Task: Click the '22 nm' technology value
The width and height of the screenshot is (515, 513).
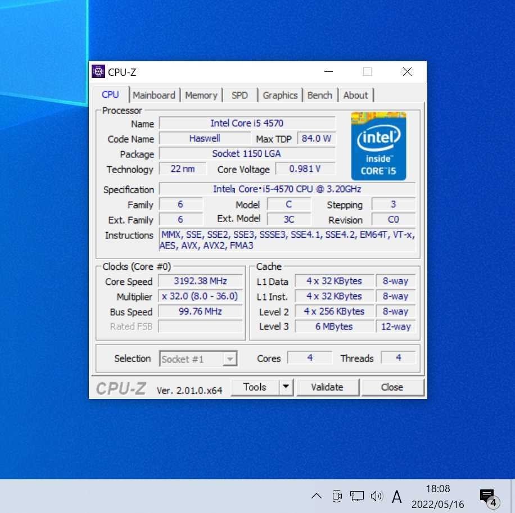Action: [x=183, y=169]
